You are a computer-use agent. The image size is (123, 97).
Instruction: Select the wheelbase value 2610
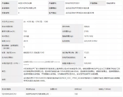26,41
